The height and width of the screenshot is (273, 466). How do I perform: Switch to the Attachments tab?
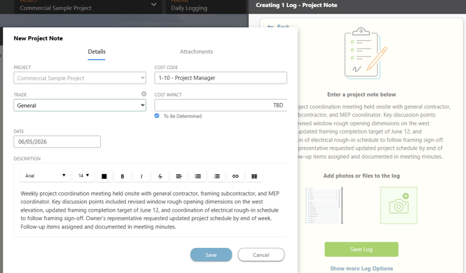coord(196,52)
